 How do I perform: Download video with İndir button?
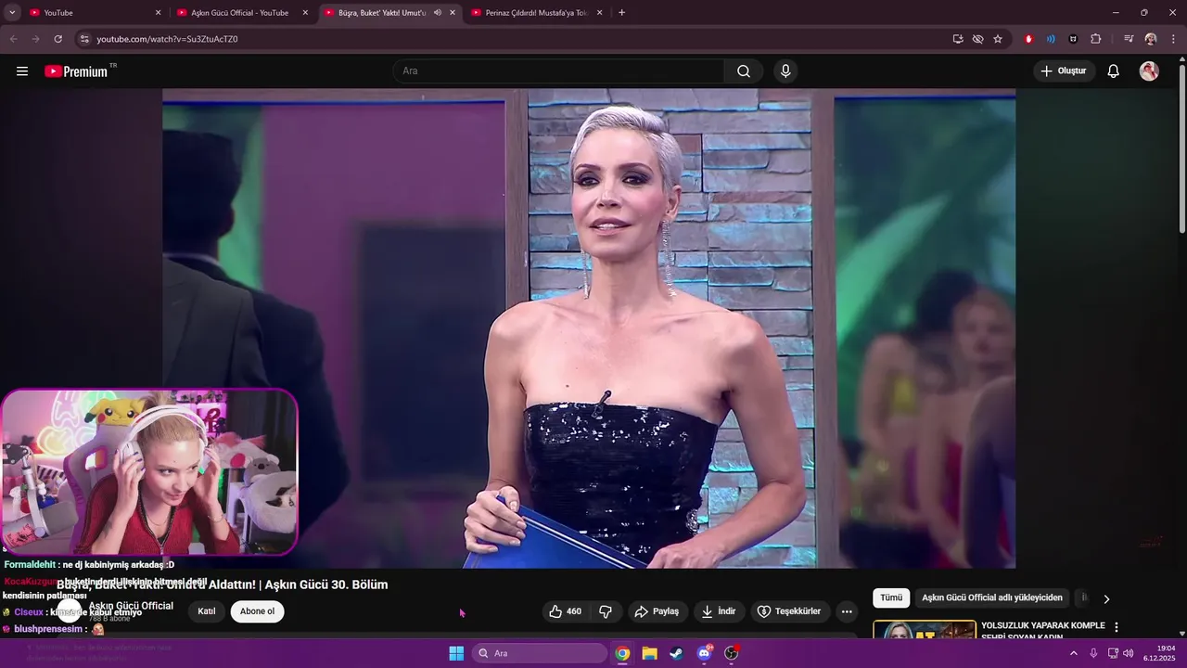click(x=718, y=611)
